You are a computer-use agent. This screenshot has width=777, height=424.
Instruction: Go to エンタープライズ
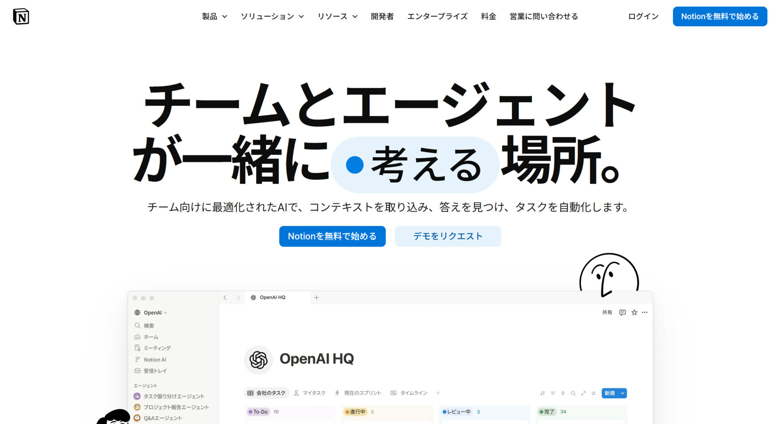(x=437, y=17)
